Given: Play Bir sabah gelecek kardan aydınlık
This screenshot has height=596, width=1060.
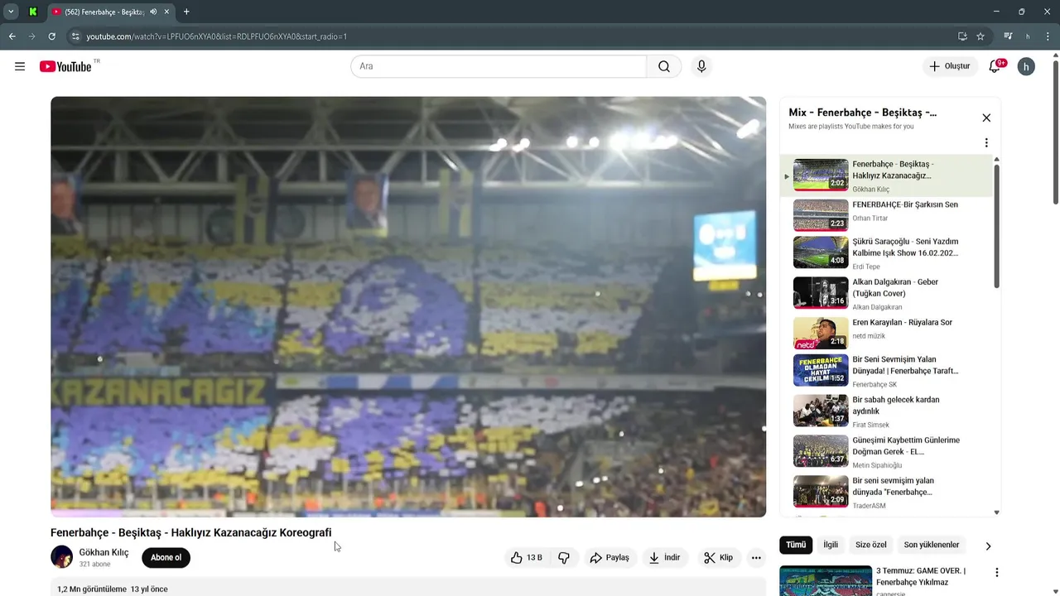Looking at the screenshot, I should [886, 411].
